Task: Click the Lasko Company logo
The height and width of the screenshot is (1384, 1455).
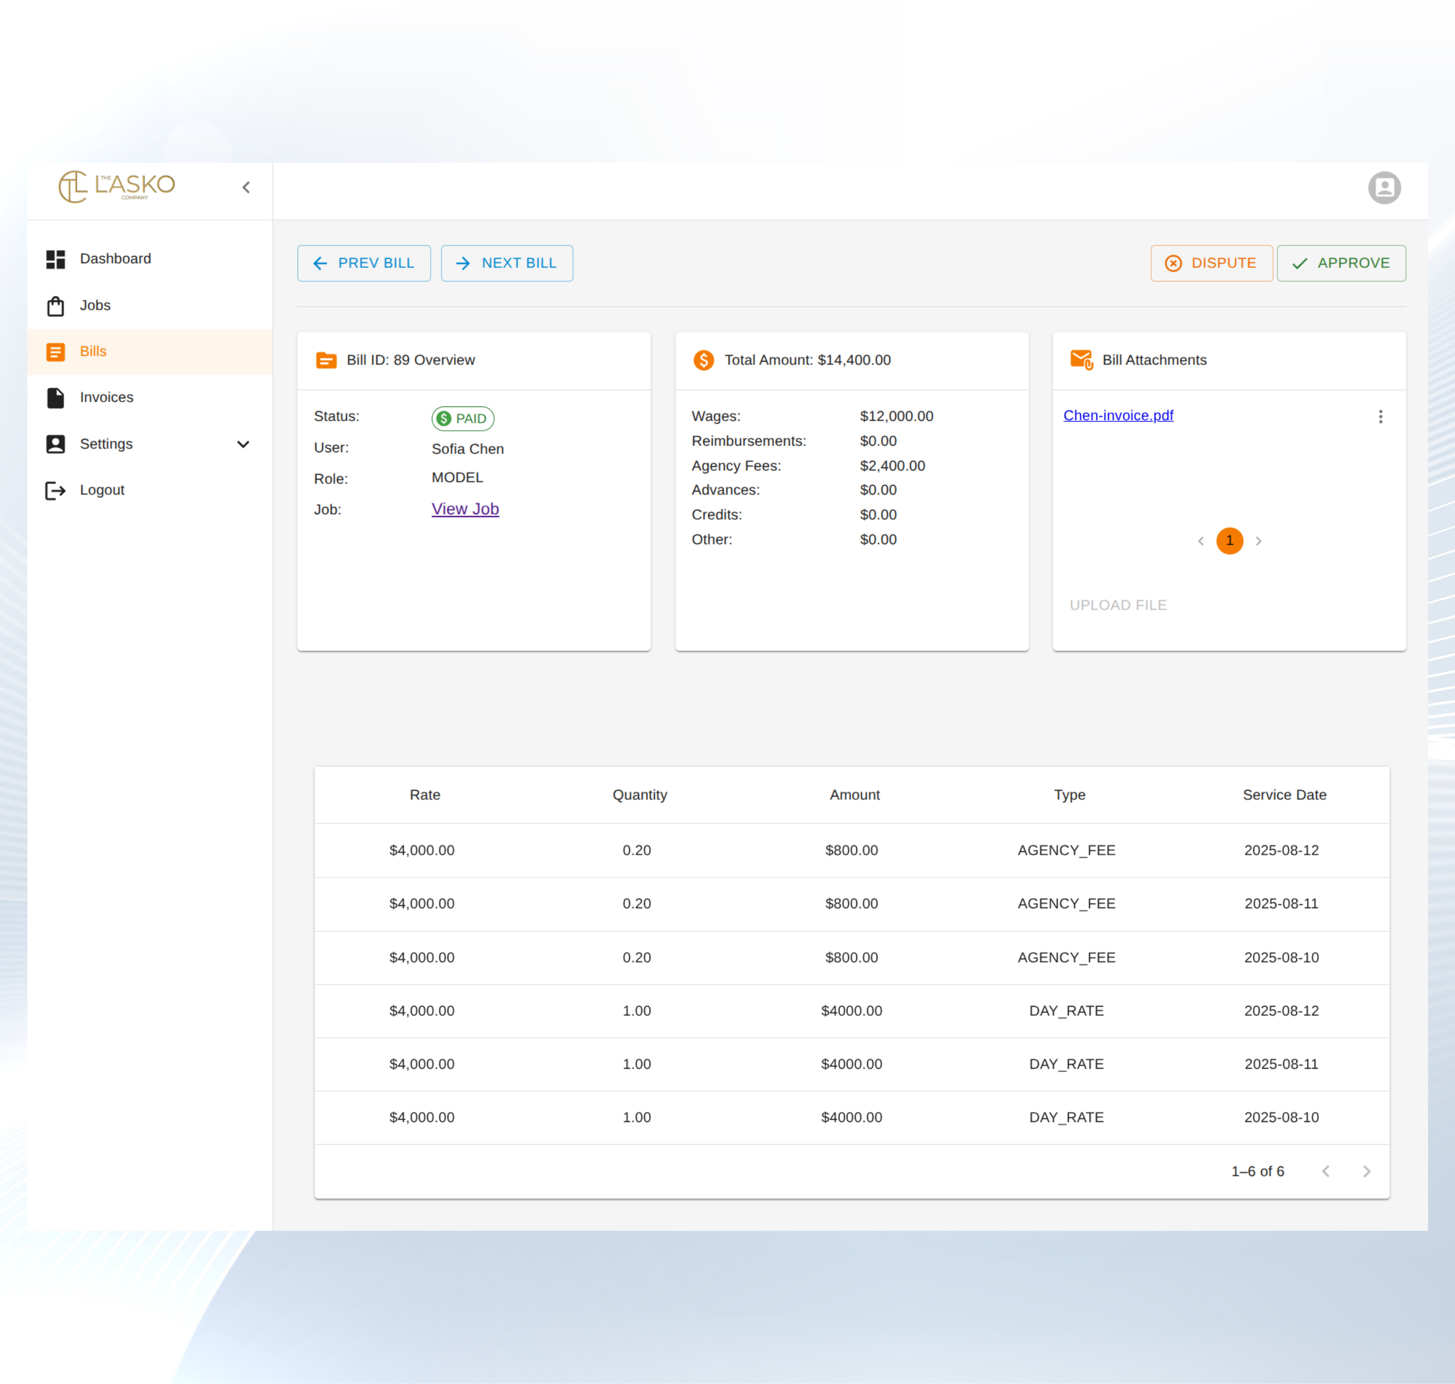Action: [x=117, y=187]
